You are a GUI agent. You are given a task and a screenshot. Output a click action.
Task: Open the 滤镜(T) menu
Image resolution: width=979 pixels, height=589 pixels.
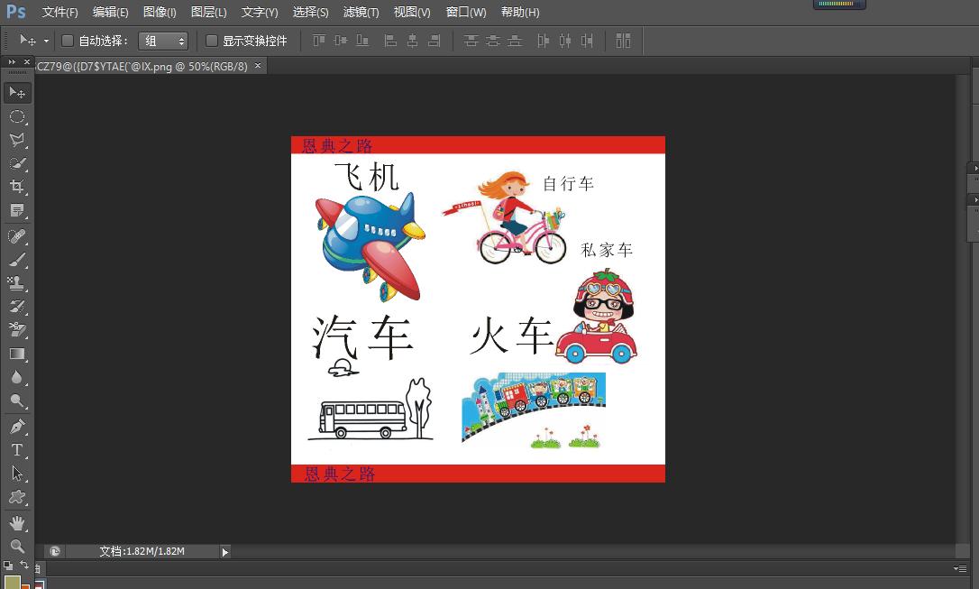[x=360, y=12]
